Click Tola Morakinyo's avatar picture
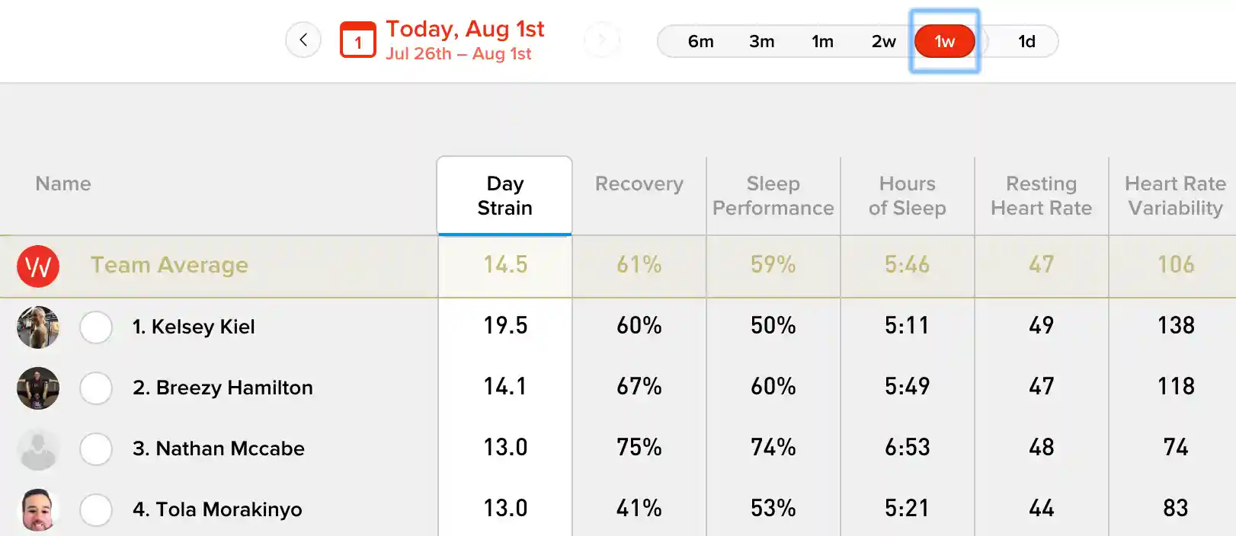Viewport: 1236px width, 536px height. [38, 510]
